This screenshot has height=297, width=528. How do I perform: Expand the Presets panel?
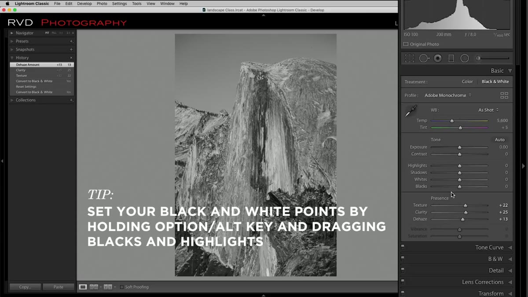coord(12,41)
